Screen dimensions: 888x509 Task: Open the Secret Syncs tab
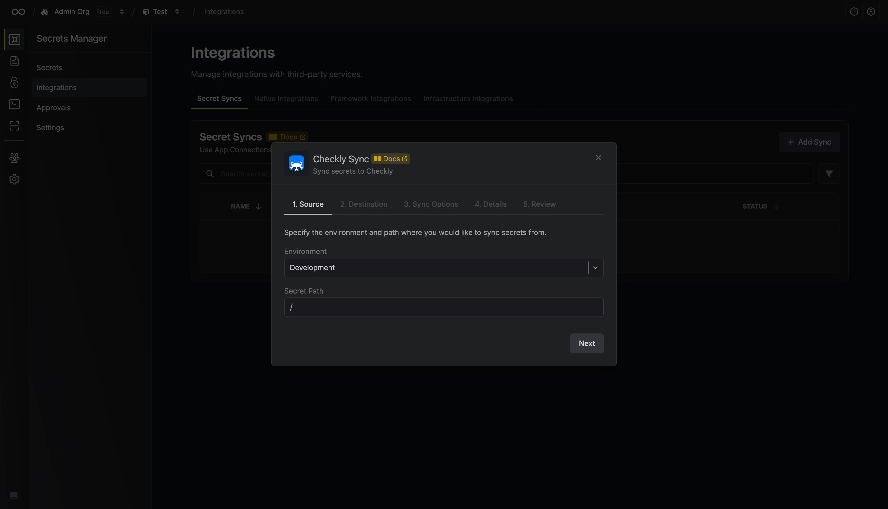click(219, 99)
